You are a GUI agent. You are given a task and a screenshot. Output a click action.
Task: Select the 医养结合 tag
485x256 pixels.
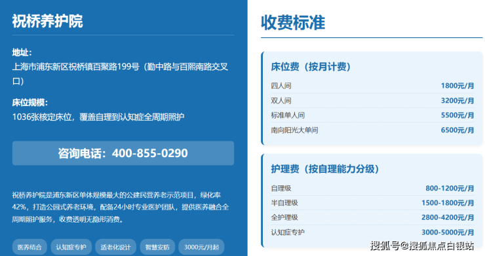pos(29,247)
